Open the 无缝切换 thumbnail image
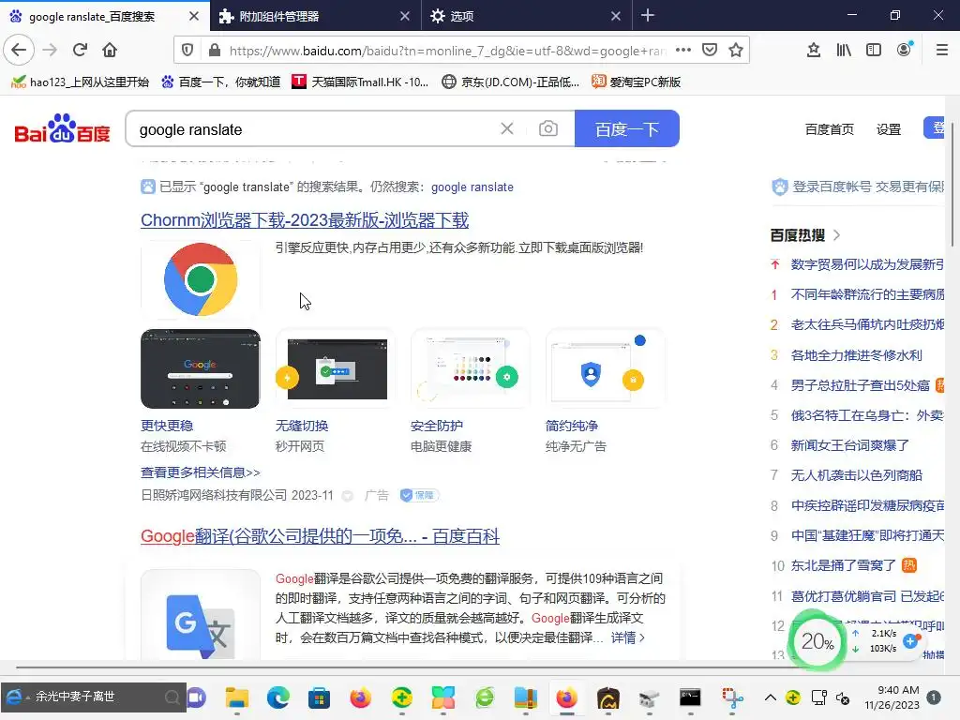 pyautogui.click(x=336, y=368)
